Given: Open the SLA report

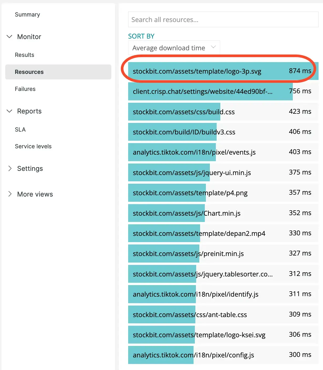Looking at the screenshot, I should pyautogui.click(x=20, y=130).
